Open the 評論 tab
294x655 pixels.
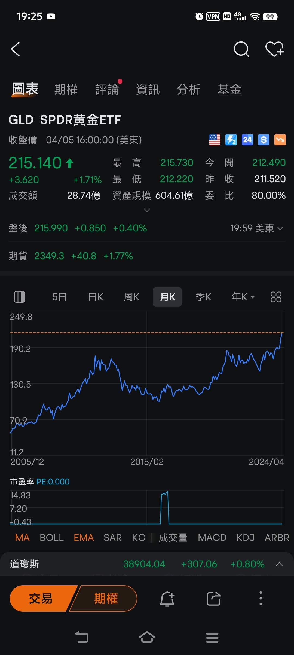point(107,89)
